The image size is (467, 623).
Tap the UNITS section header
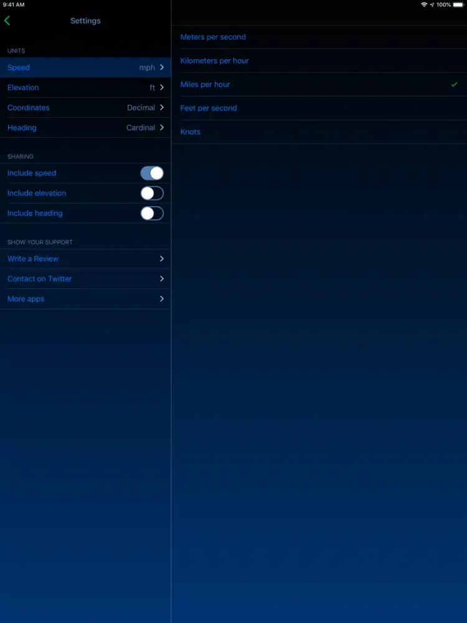(x=16, y=51)
